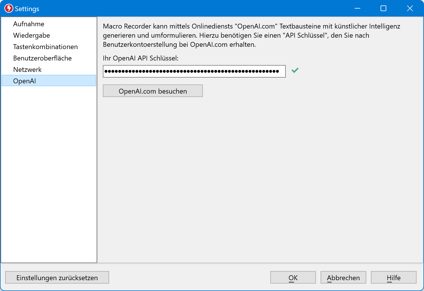Open the Benutzeroberfläche category

(x=49, y=58)
